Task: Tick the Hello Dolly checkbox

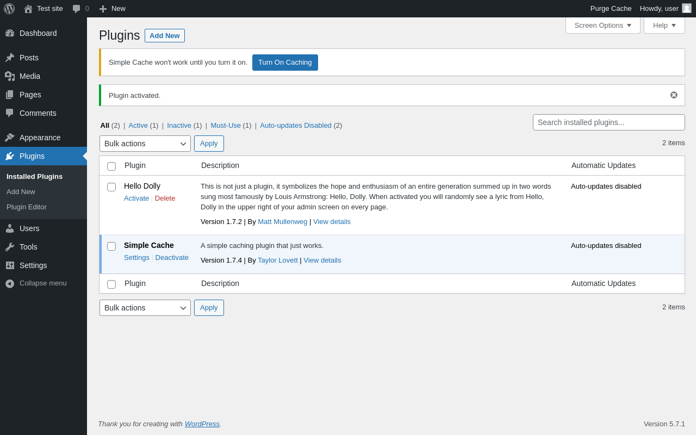Action: click(x=111, y=187)
